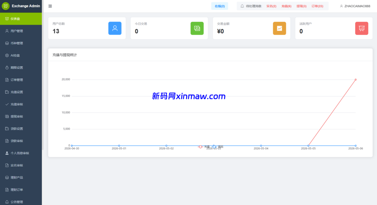Image resolution: width=377 pixels, height=205 pixels.
Task: Open the ZHAOCAIMAO888 account menu
Action: click(x=355, y=6)
